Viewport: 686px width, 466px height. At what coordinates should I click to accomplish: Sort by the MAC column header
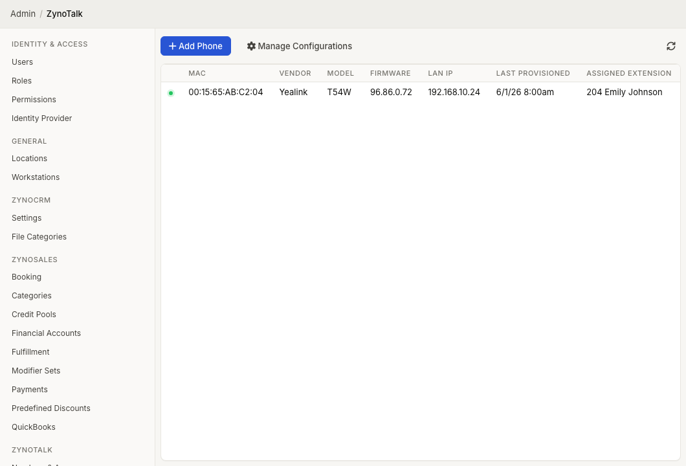pos(197,74)
